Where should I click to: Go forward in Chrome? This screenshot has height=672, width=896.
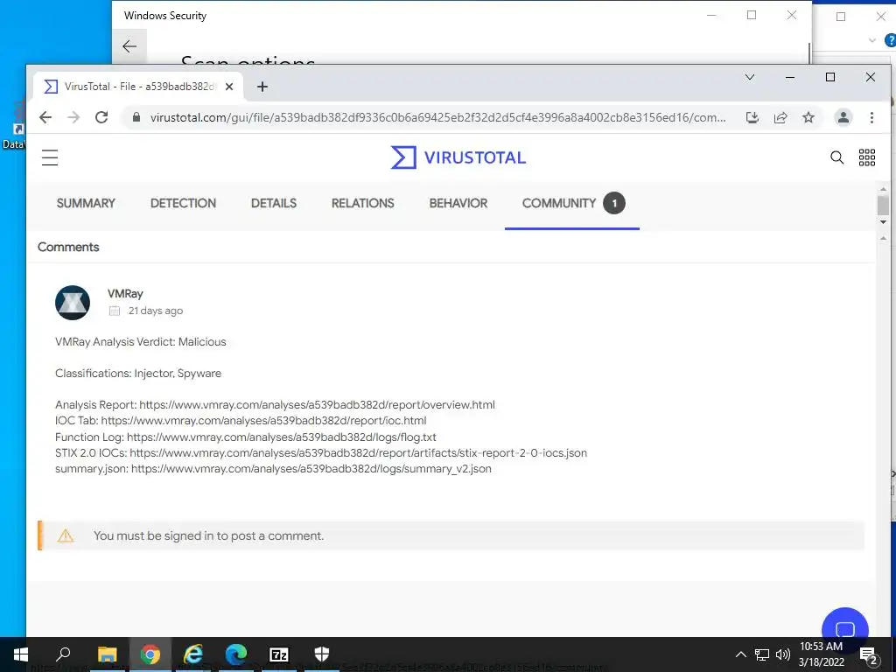click(73, 118)
